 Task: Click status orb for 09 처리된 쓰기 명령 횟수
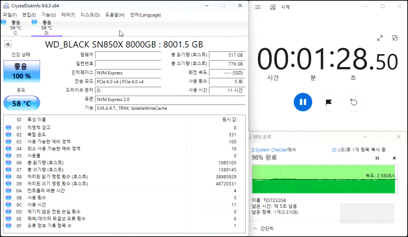coord(8,184)
